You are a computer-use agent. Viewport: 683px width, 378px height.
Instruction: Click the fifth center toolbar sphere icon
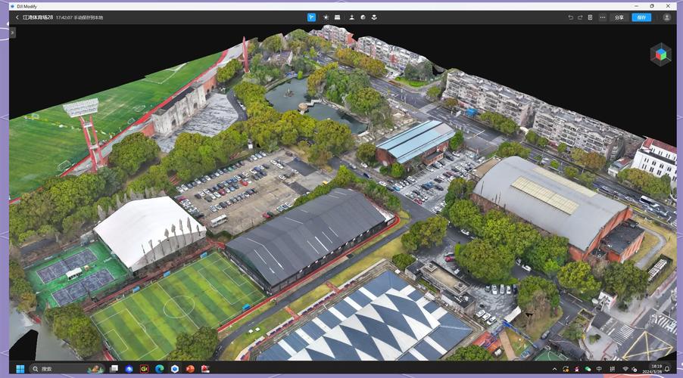pos(363,17)
